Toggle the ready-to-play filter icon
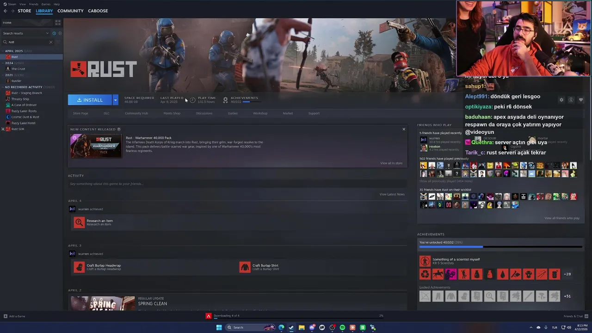592x333 pixels. 60,33
